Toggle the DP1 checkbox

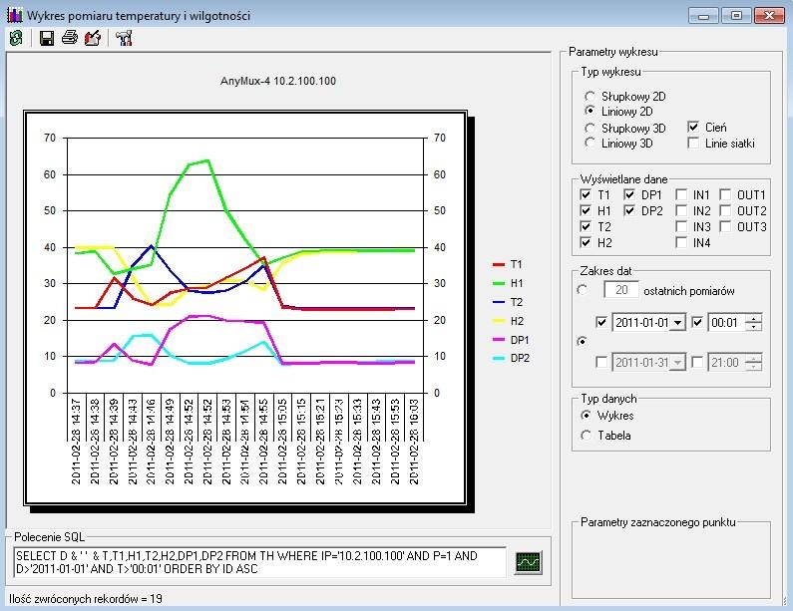629,194
